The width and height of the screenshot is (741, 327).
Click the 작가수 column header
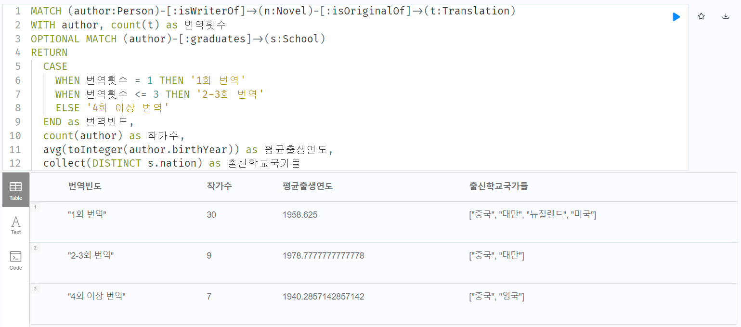coord(219,187)
